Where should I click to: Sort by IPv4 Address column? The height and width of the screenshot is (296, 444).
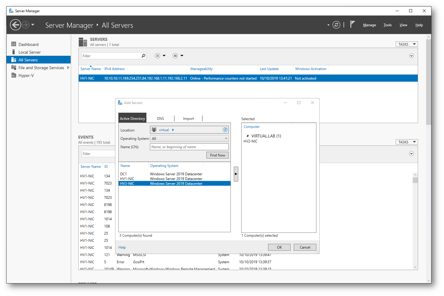(x=115, y=69)
